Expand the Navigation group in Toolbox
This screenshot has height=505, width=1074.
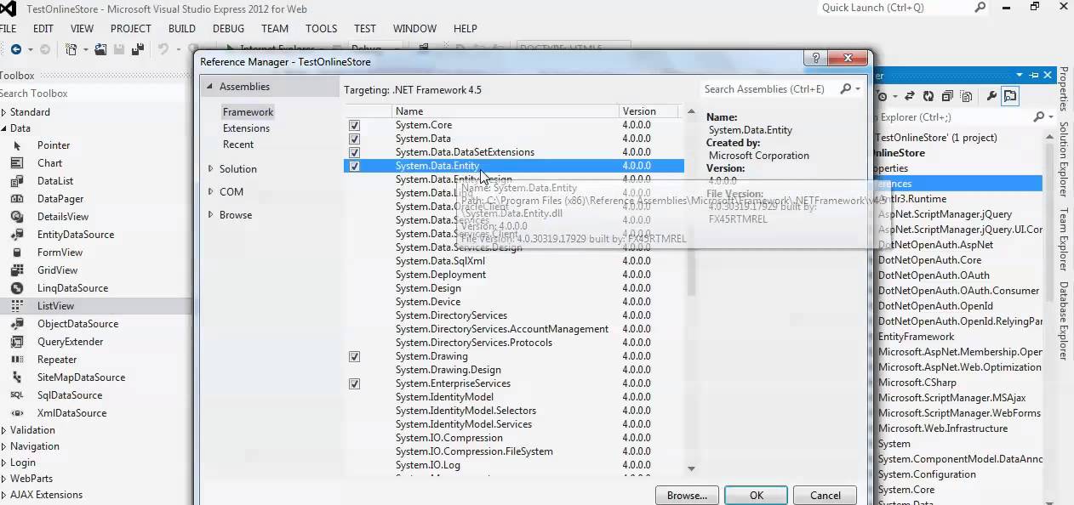[3, 446]
